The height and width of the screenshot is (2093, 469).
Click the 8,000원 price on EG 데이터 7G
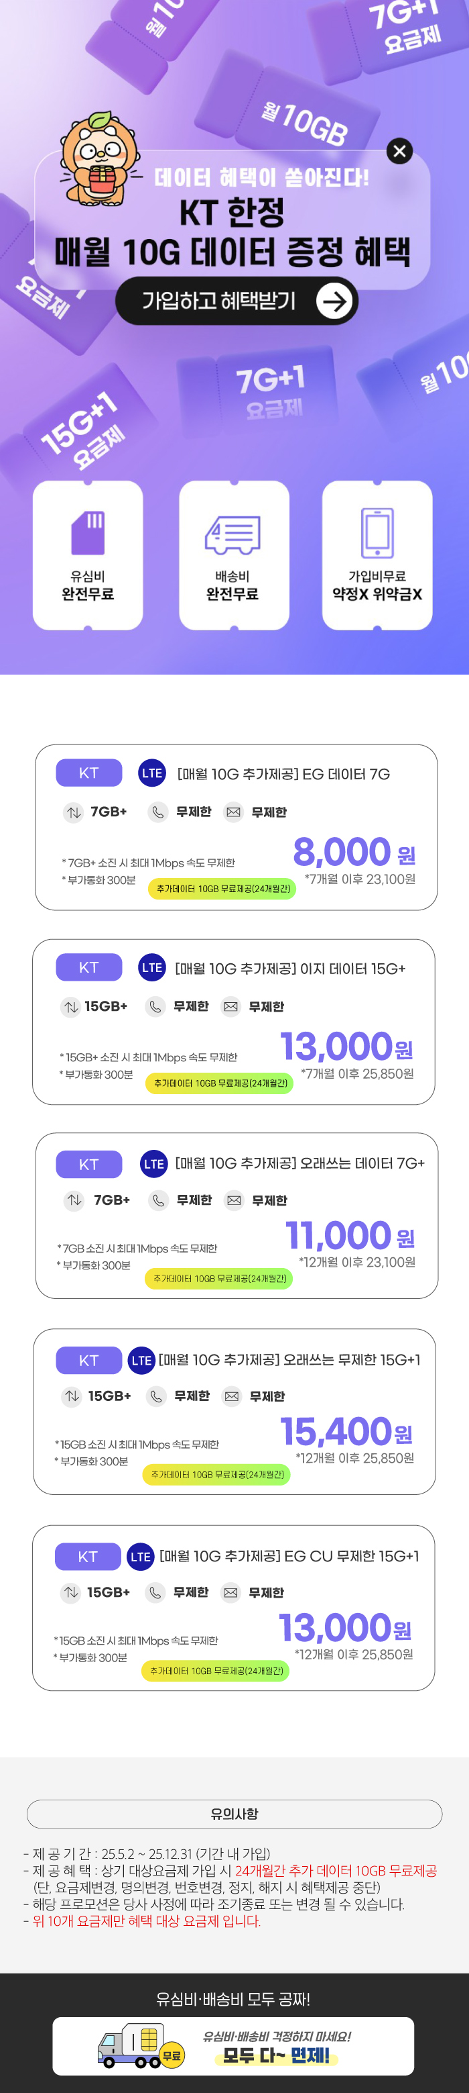click(354, 853)
